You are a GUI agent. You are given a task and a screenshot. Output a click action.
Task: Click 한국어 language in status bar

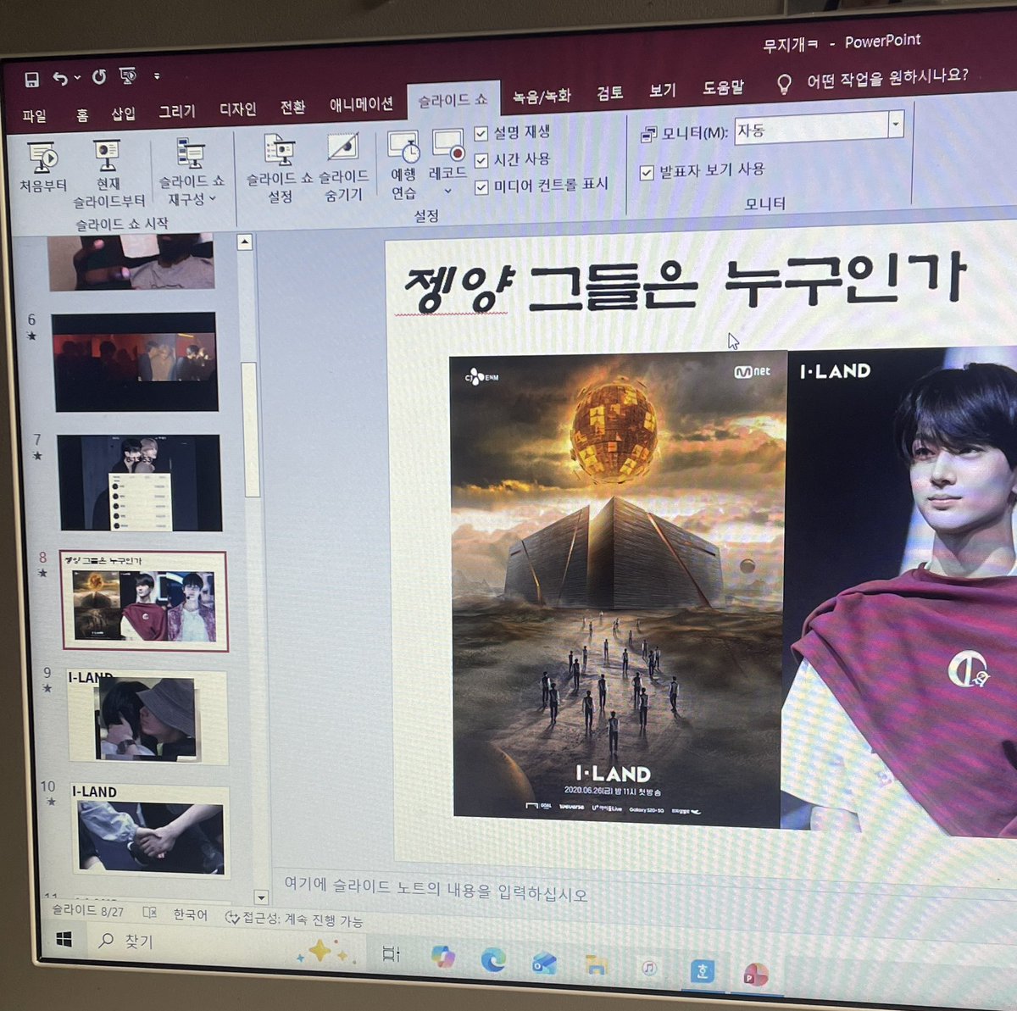pos(191,914)
